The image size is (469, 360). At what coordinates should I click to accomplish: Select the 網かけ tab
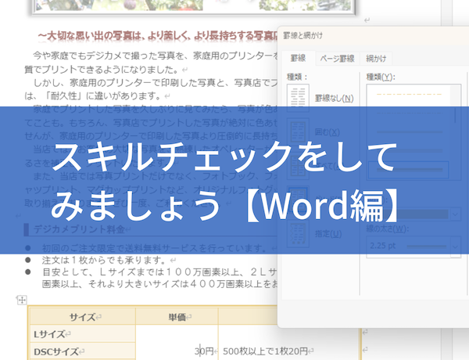click(x=376, y=59)
